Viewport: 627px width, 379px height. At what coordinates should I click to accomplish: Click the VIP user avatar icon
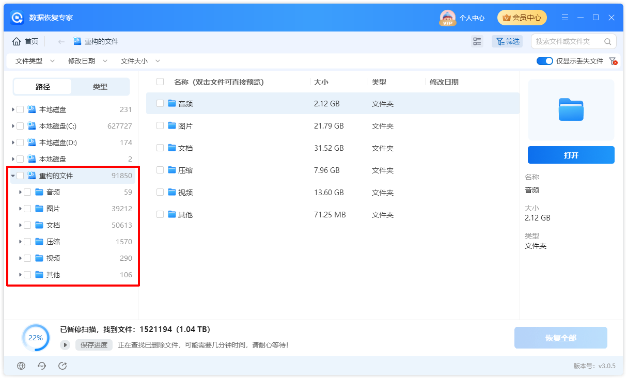(x=447, y=18)
